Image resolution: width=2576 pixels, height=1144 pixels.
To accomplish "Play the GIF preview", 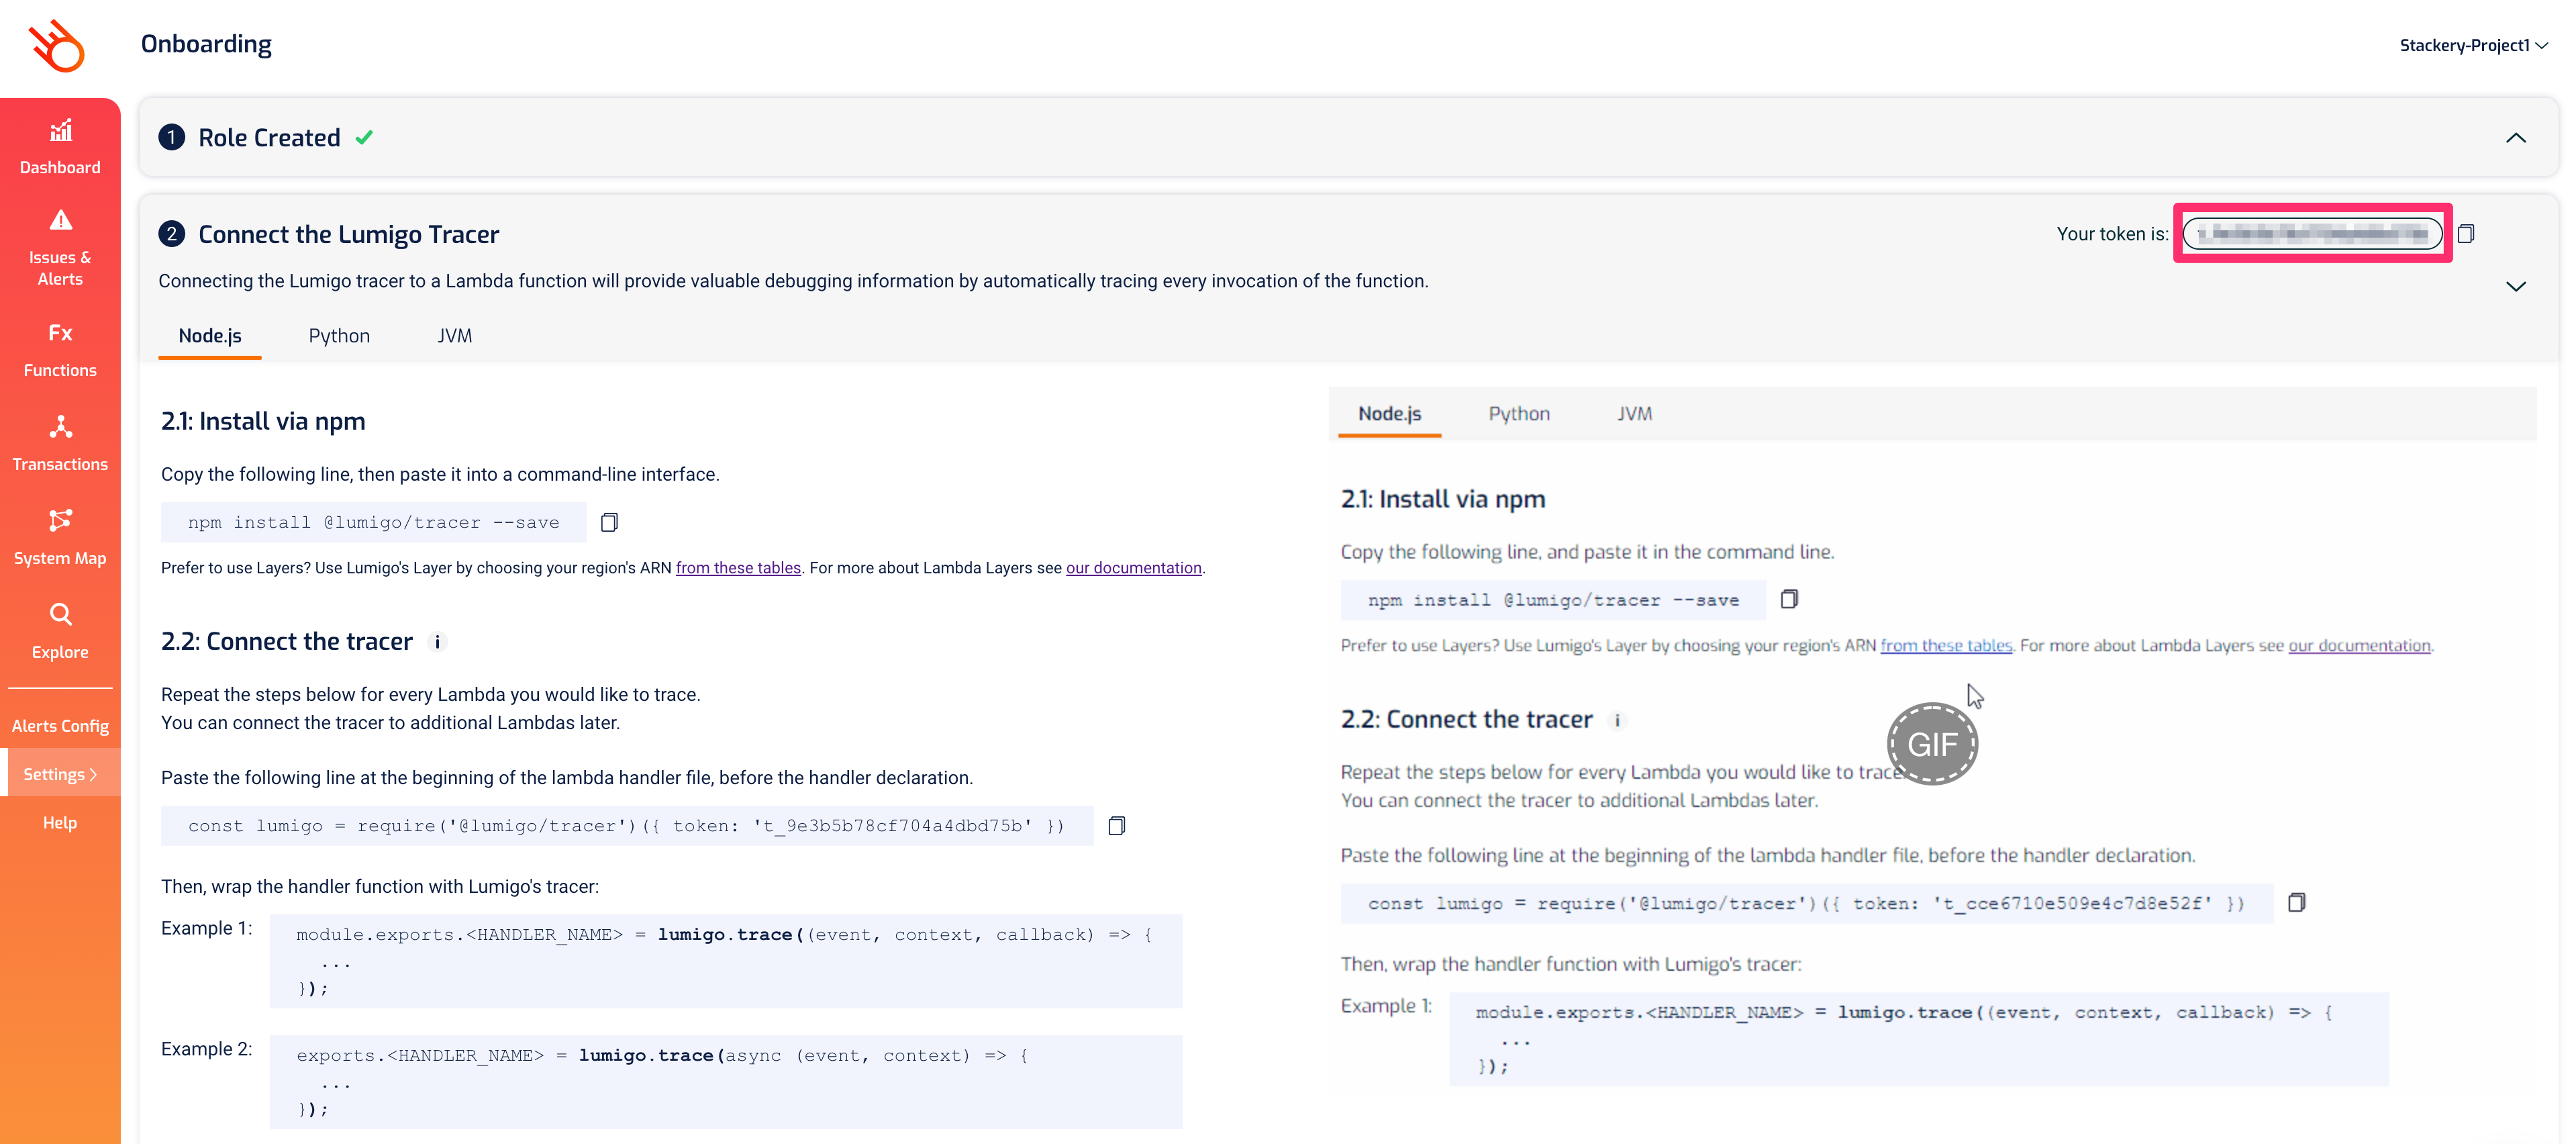I will click(1932, 744).
